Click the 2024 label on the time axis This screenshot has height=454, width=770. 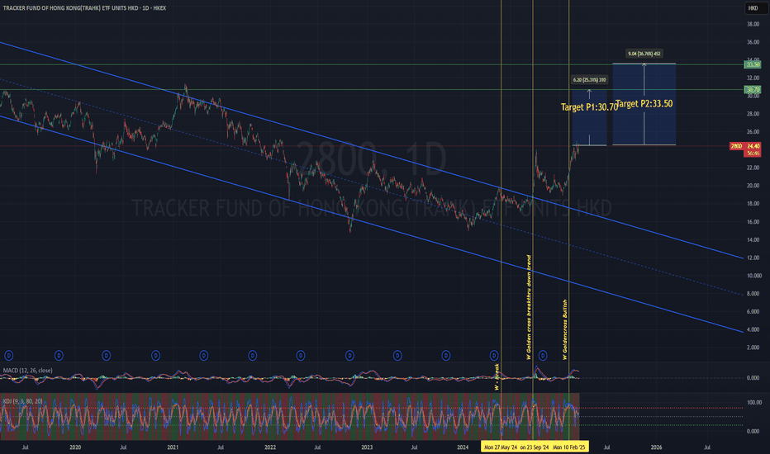point(463,447)
